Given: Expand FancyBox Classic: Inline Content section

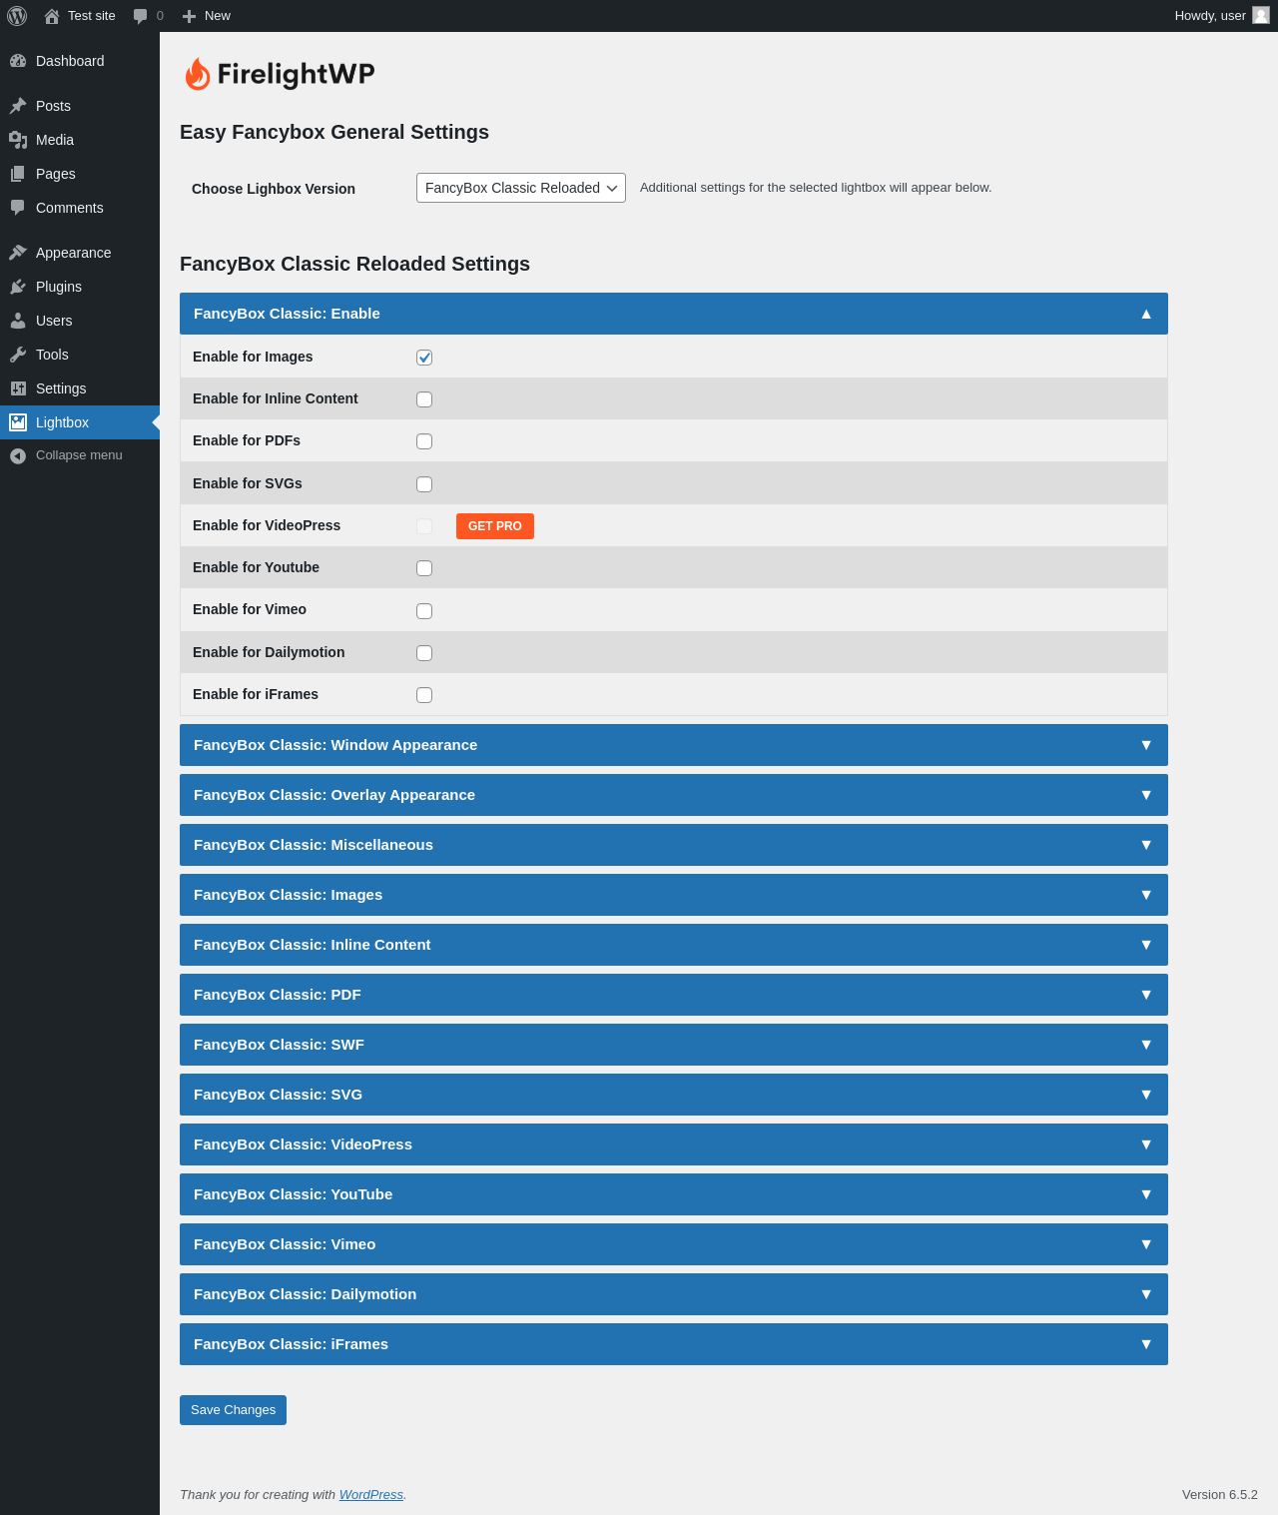Looking at the screenshot, I should pos(674,945).
